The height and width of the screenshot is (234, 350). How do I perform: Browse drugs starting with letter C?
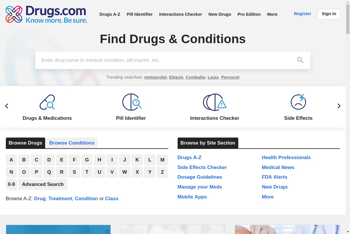click(36, 160)
